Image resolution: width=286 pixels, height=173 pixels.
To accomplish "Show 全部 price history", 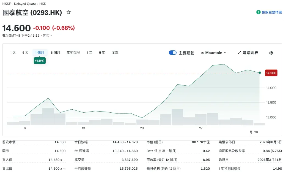I will tap(115, 53).
